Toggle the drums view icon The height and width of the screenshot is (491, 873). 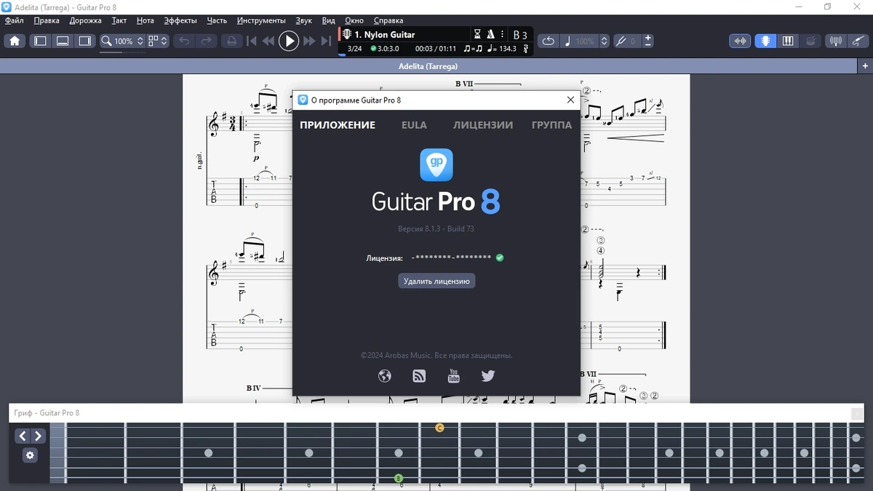(x=810, y=41)
